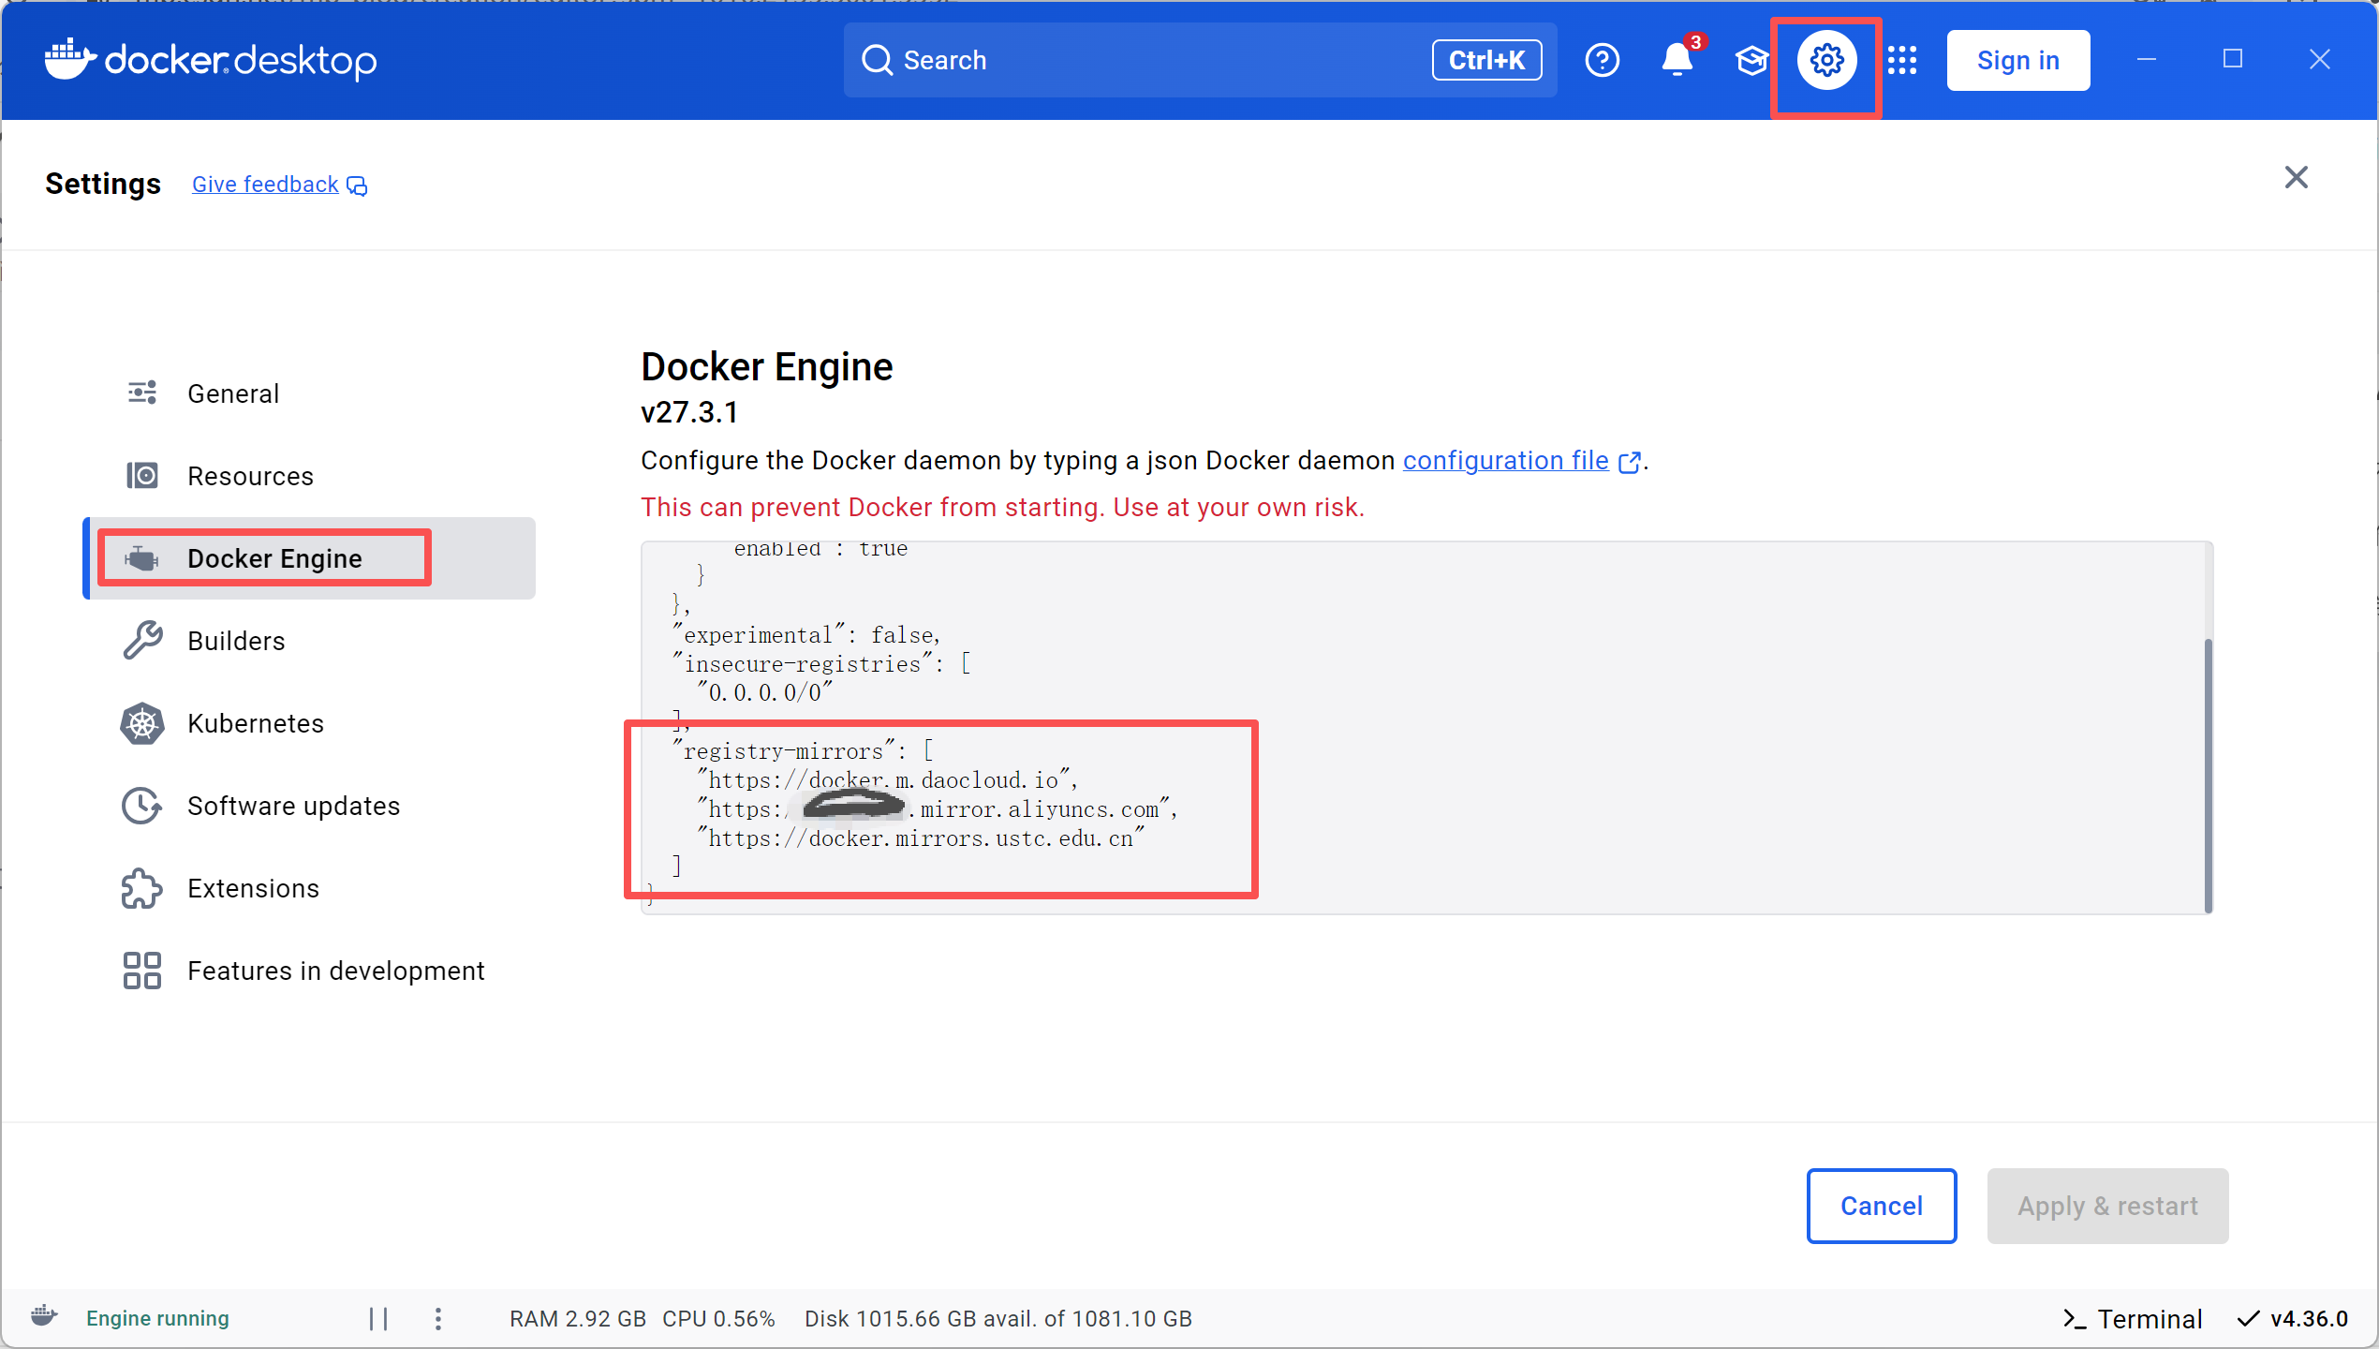Screen dimensions: 2379x1349
Task: Open the Resources settings section
Action: (x=250, y=476)
